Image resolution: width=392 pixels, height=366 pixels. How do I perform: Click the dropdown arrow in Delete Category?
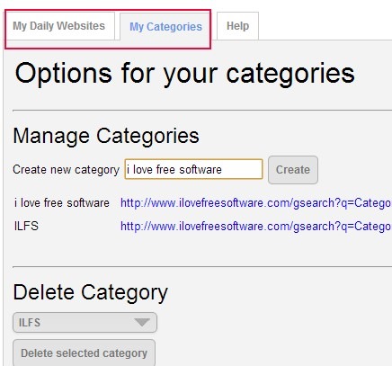click(x=142, y=323)
